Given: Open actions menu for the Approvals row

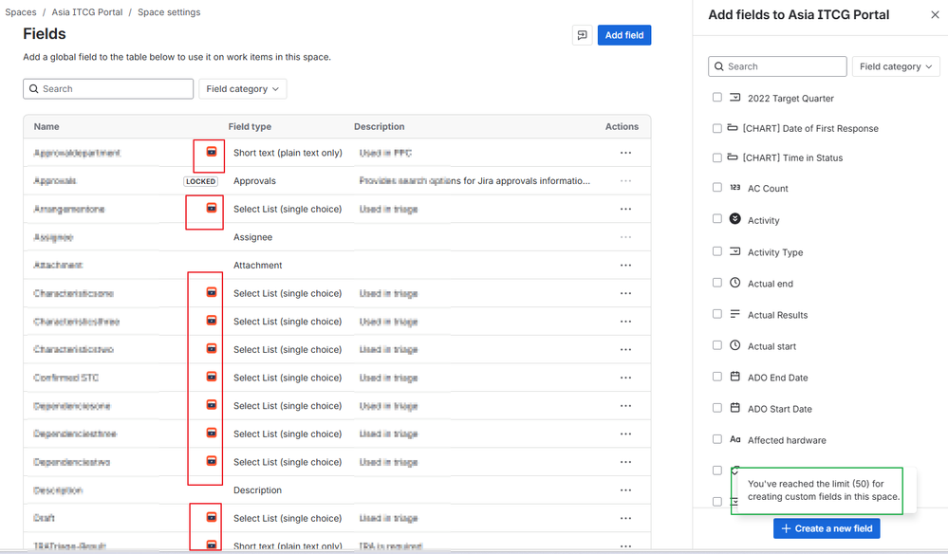Looking at the screenshot, I should tap(625, 180).
